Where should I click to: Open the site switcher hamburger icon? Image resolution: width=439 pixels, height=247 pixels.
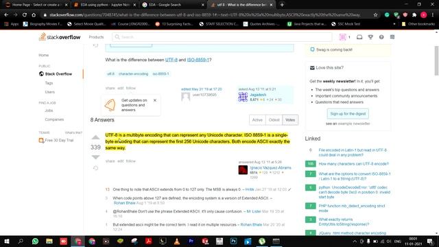392,37
